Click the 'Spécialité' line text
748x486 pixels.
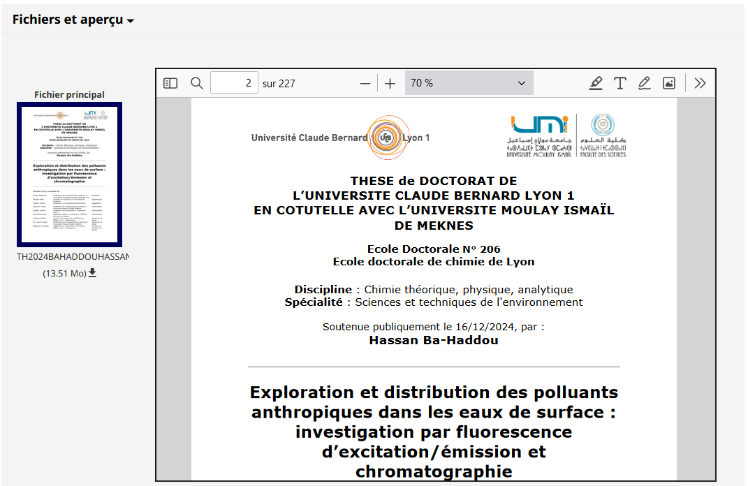pyautogui.click(x=434, y=302)
